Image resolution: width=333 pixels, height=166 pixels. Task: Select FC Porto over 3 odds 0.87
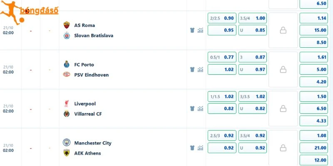coord(253,57)
